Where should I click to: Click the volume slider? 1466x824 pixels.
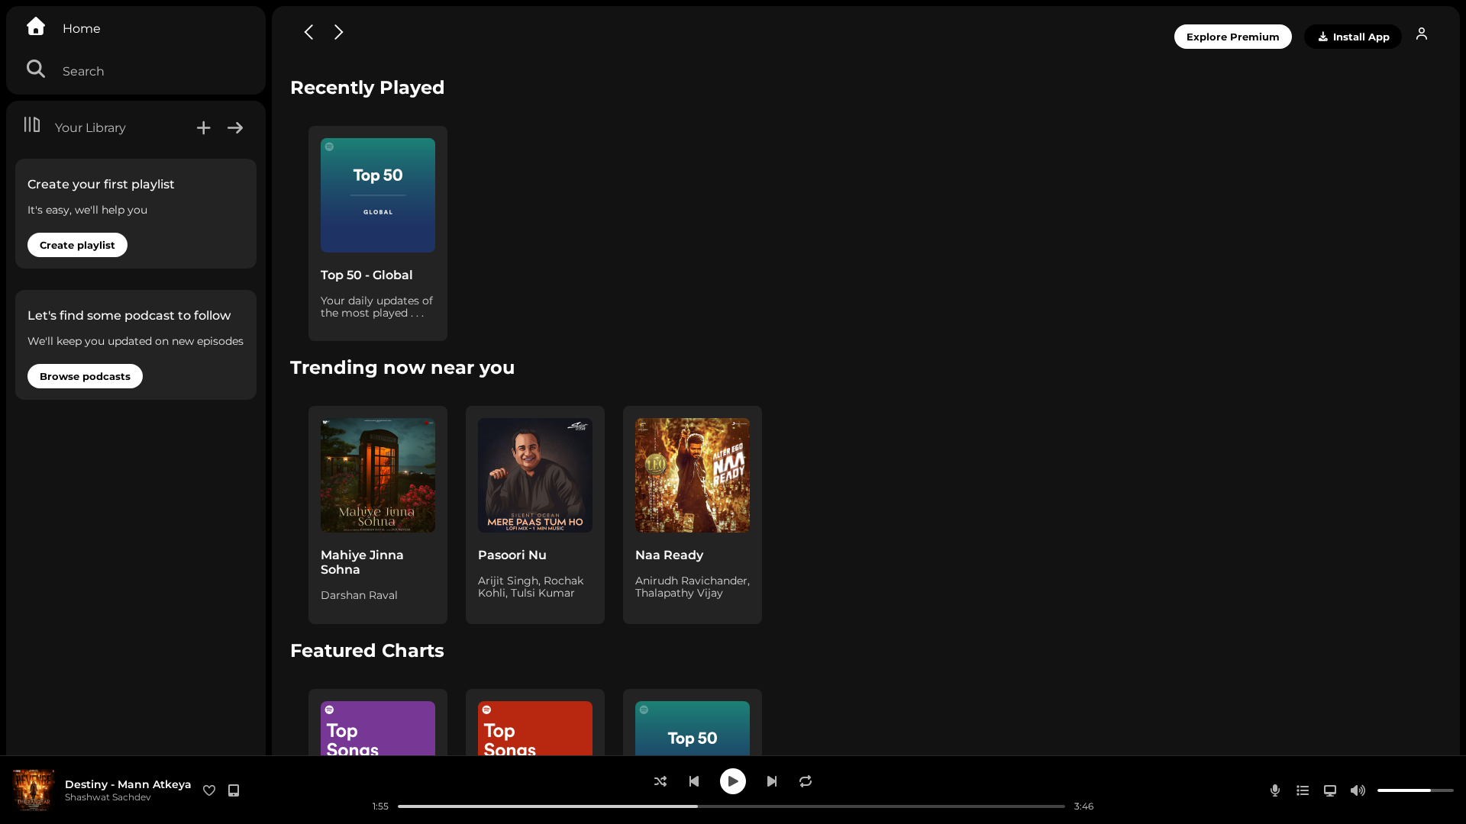pos(1416,790)
